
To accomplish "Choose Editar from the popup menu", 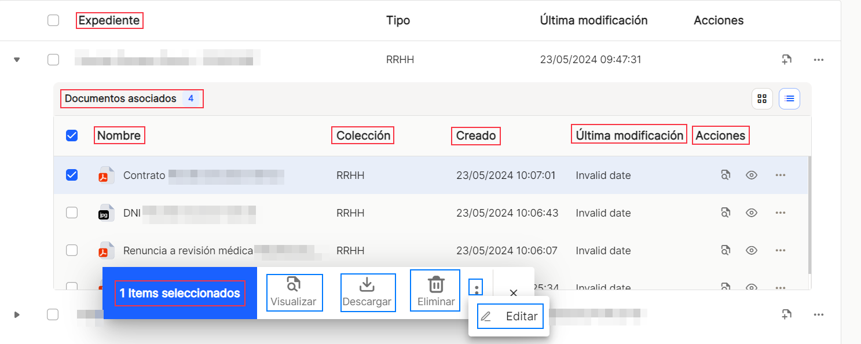I will (510, 316).
